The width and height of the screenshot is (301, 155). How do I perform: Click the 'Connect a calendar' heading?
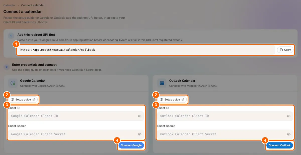click(x=23, y=11)
